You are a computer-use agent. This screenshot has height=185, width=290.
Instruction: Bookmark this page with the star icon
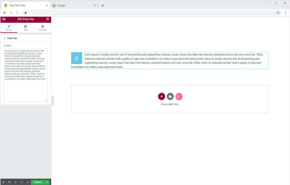click(278, 13)
